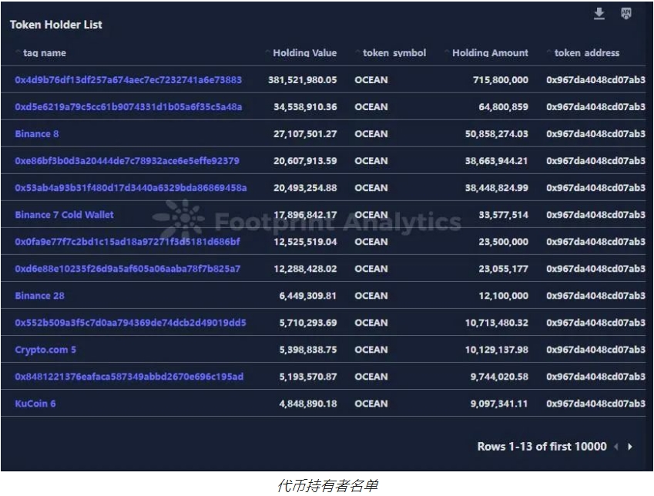This screenshot has height=496, width=654.
Task: Select holding amount 50,858,274.03
Action: [x=497, y=134]
